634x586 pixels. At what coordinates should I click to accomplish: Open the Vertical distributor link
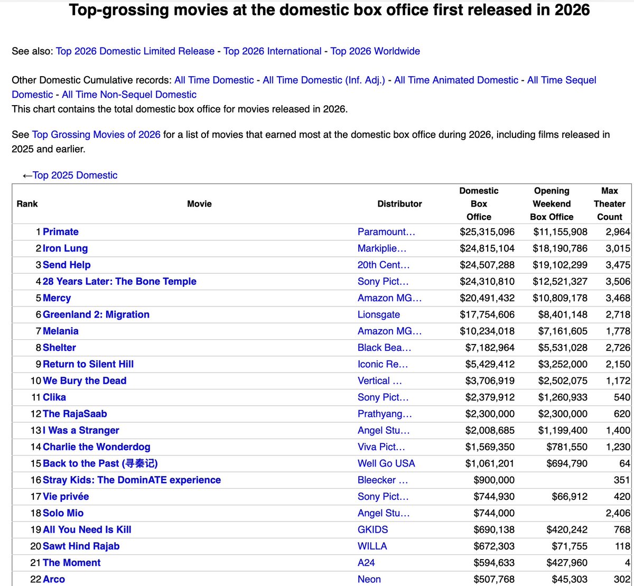point(380,381)
